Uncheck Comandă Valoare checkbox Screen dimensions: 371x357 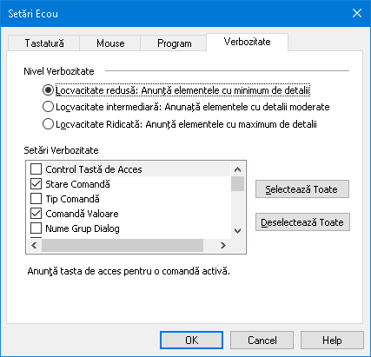click(36, 213)
